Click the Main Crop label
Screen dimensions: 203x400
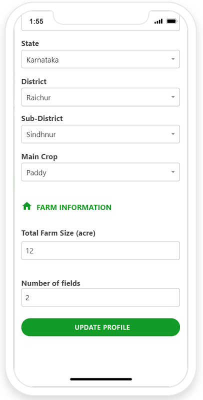39,157
